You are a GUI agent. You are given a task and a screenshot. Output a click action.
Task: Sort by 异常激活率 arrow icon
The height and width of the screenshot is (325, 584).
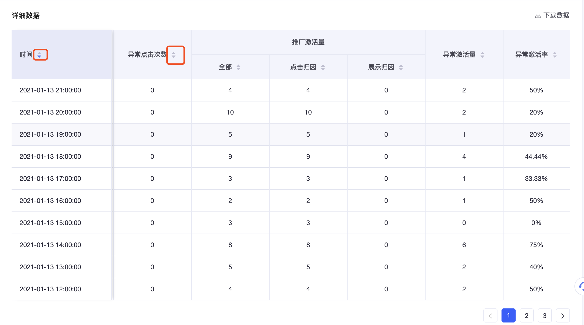click(555, 55)
